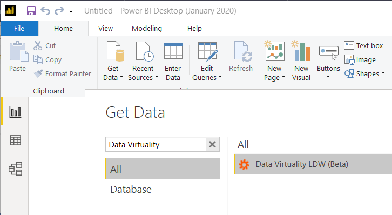Click the Data Virtuality search field
The image size is (392, 215).
coord(156,144)
